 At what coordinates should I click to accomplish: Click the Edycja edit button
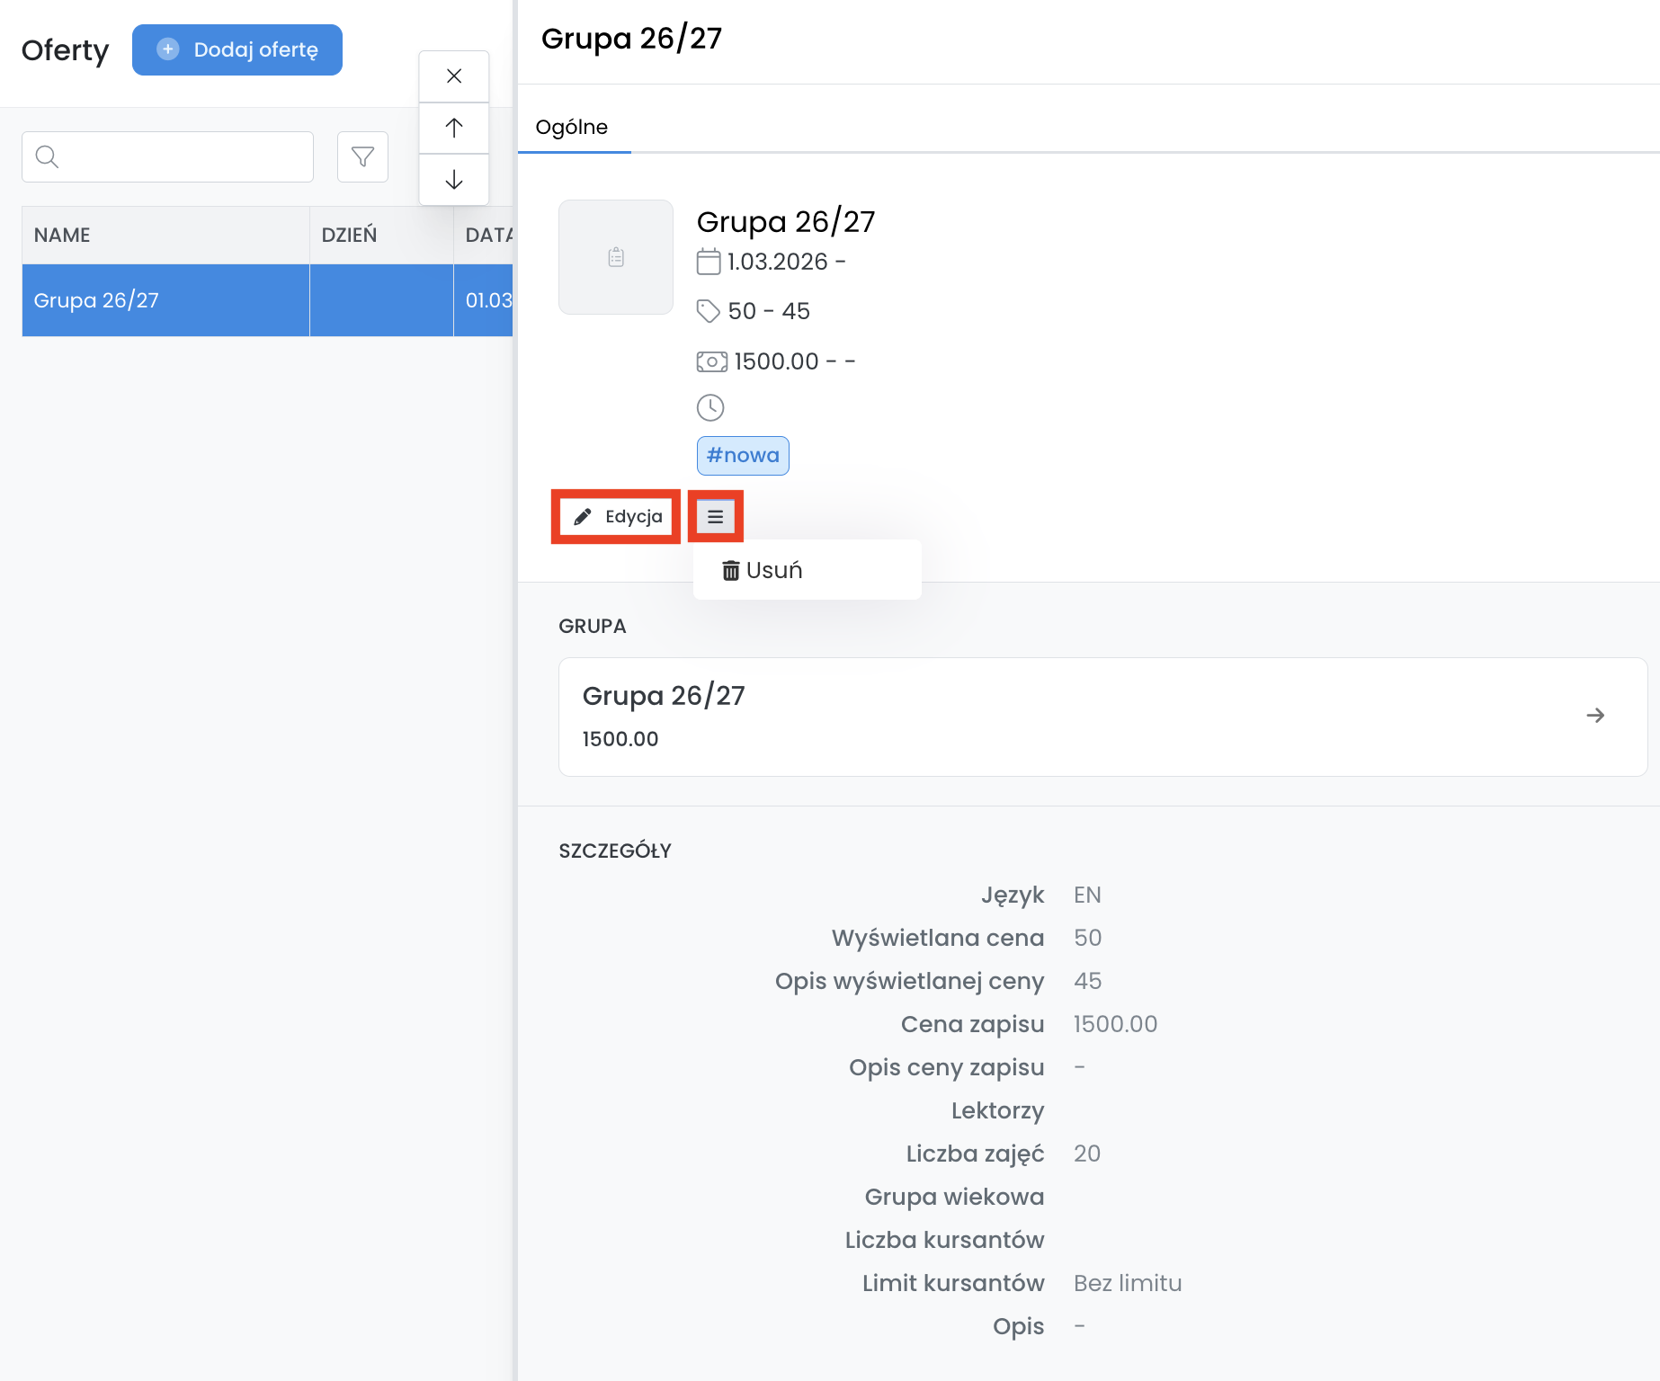(617, 517)
